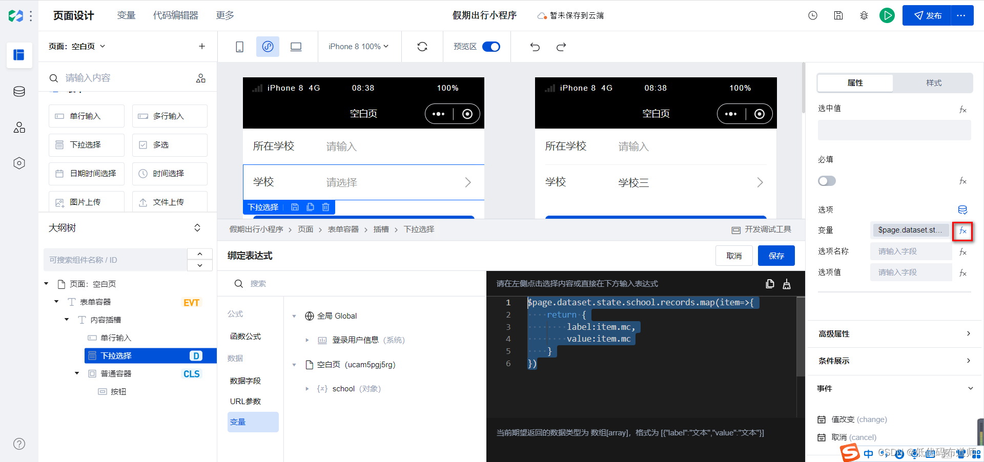Copy the expression in the editor
Viewport: 984px width, 462px height.
pos(770,284)
